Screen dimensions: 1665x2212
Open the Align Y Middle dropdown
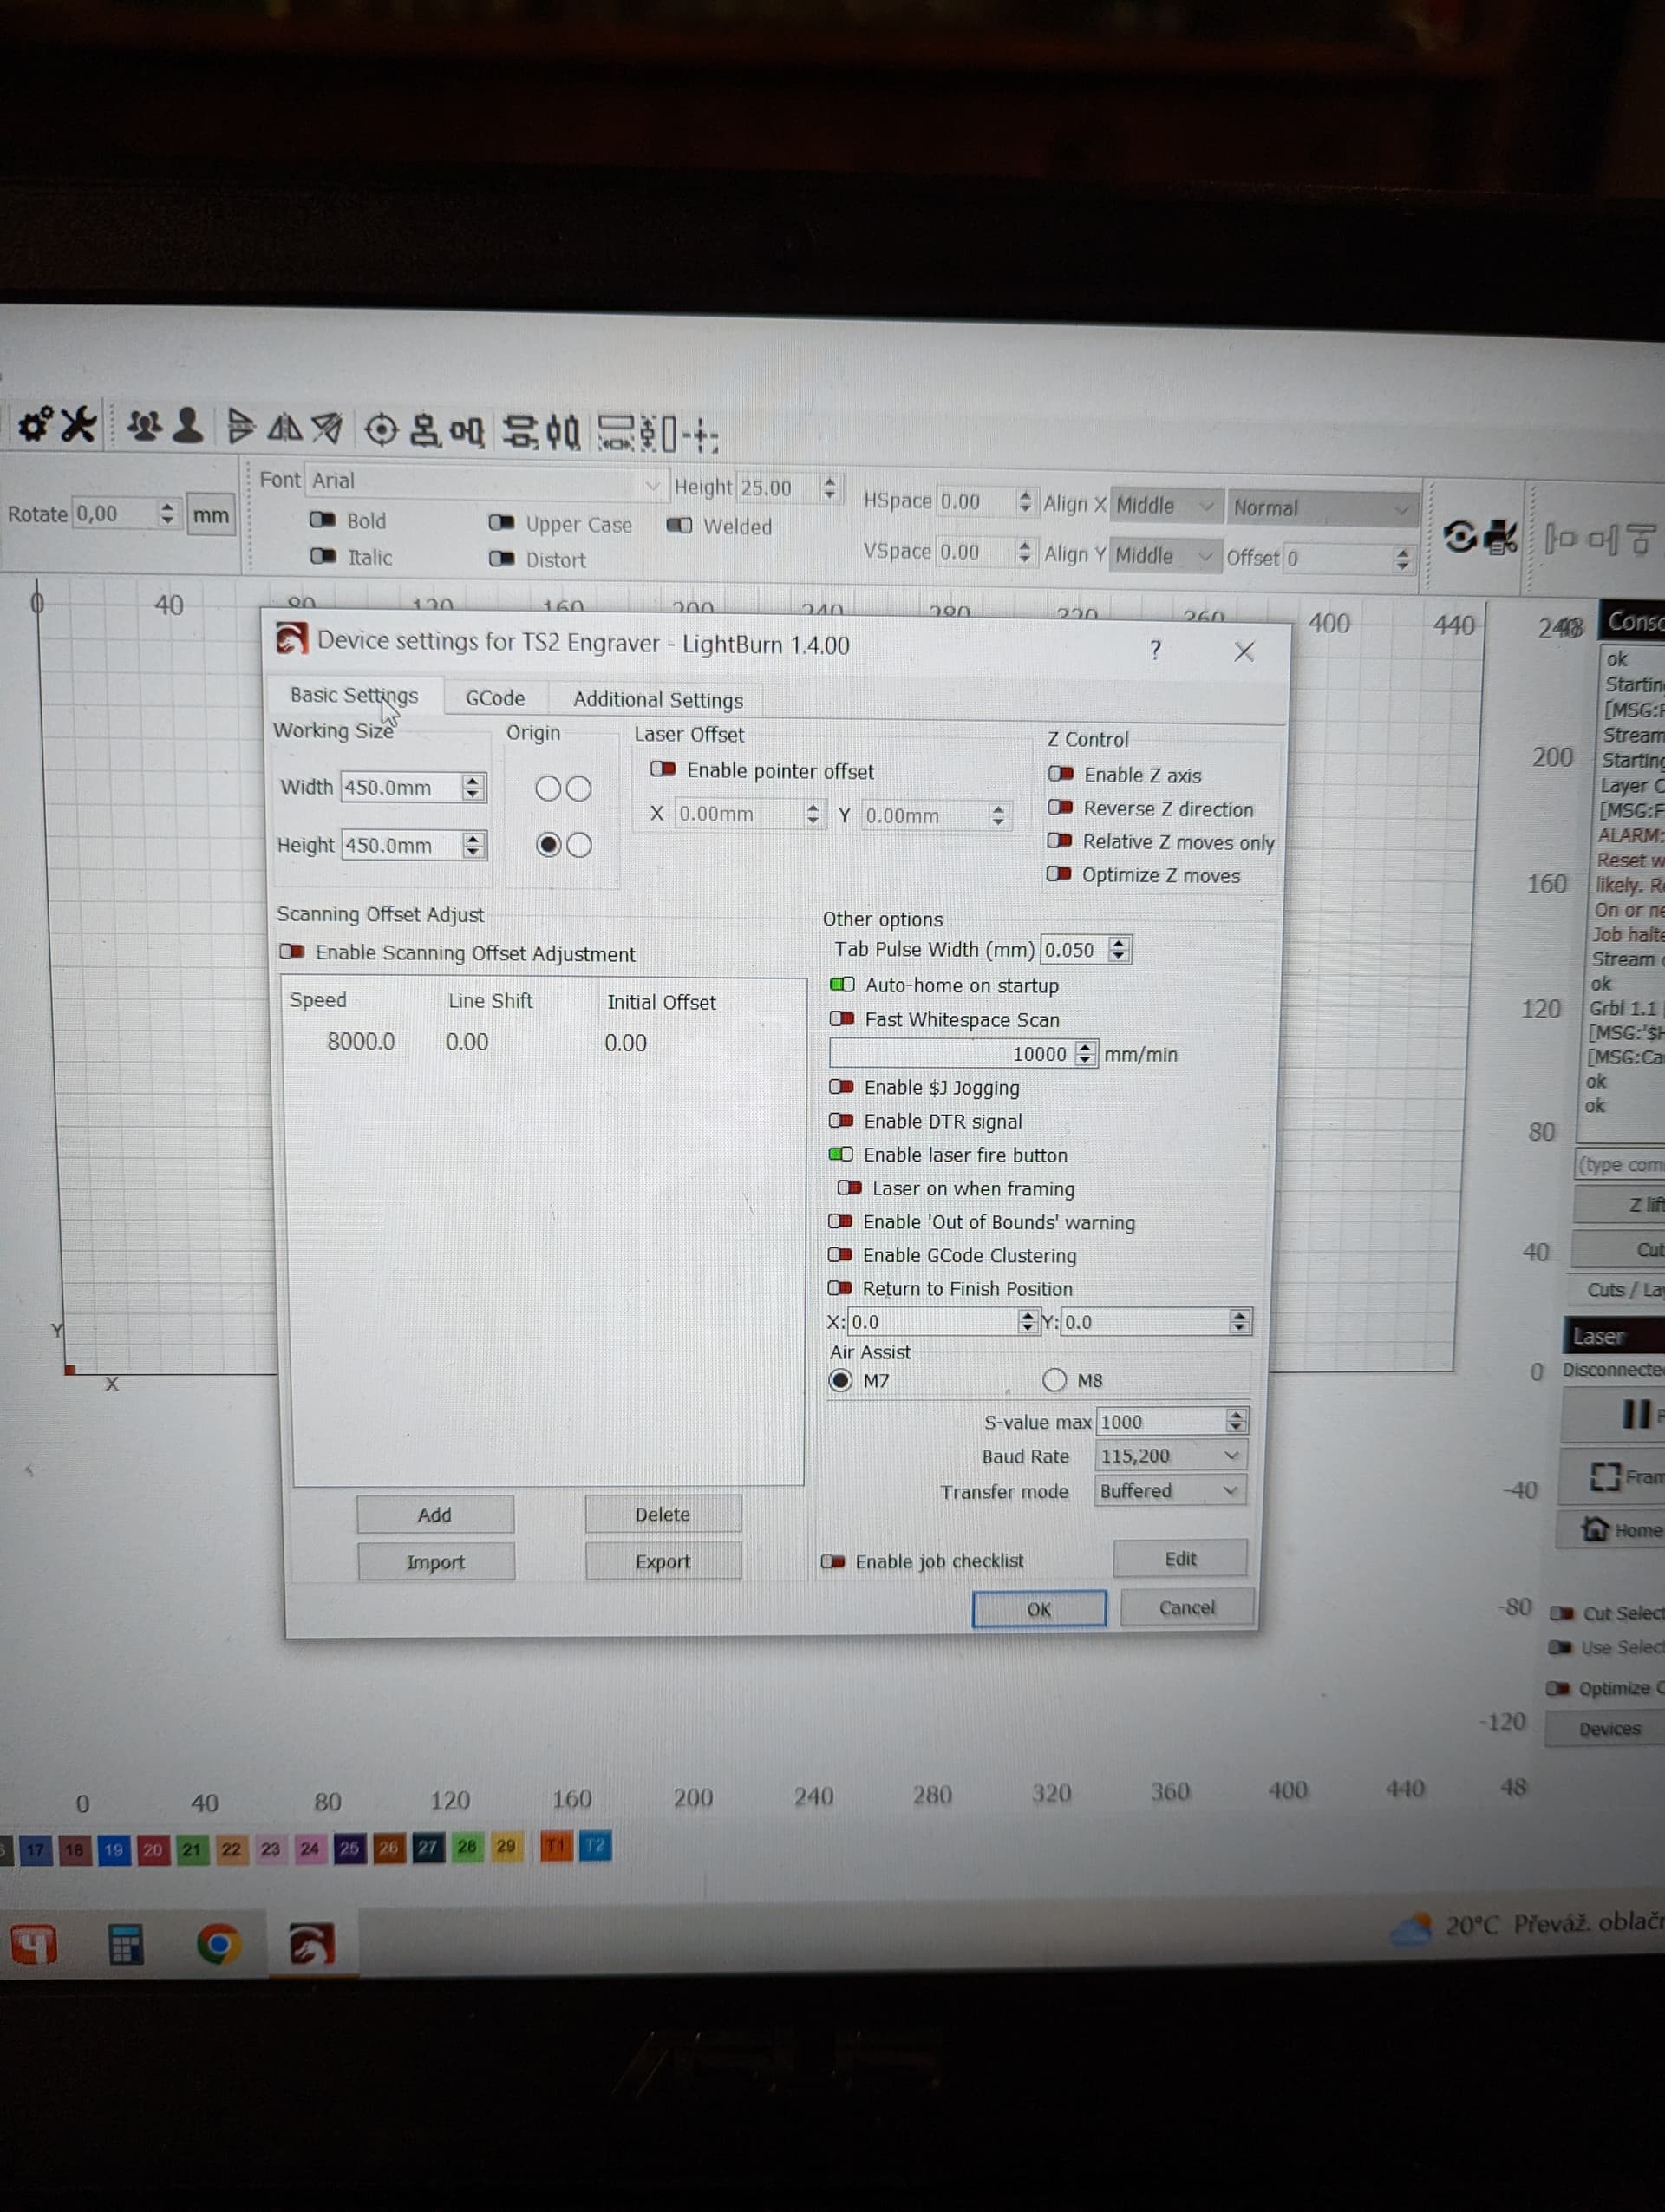pos(1165,555)
